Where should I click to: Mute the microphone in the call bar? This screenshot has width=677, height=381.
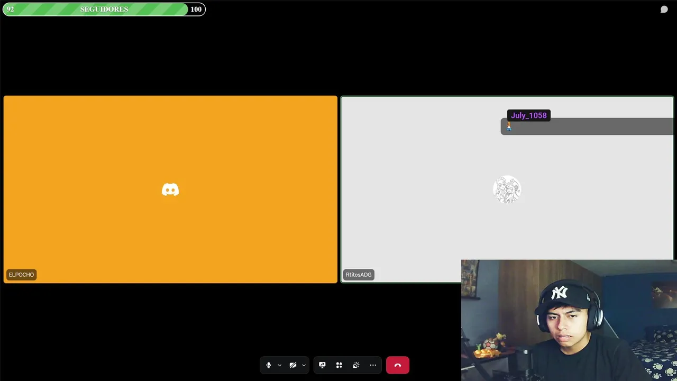coord(269,365)
